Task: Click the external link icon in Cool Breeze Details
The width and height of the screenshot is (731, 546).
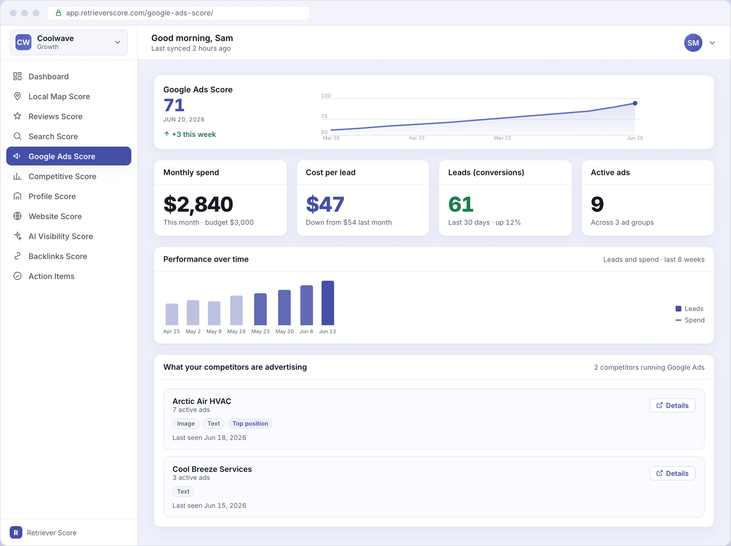Action: click(x=659, y=473)
